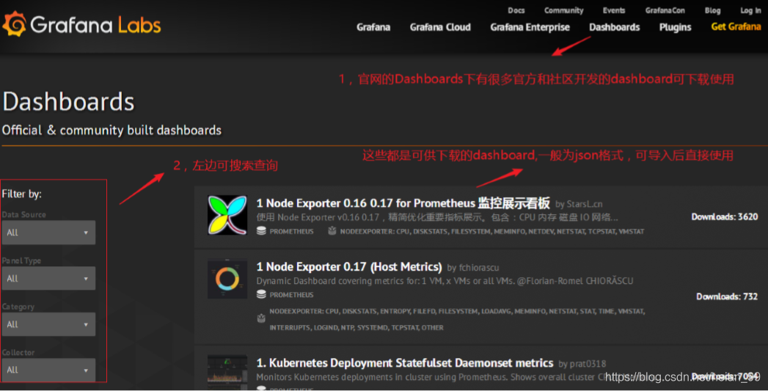Open the Collector filter dropdown
This screenshot has width=768, height=391.
pos(48,370)
